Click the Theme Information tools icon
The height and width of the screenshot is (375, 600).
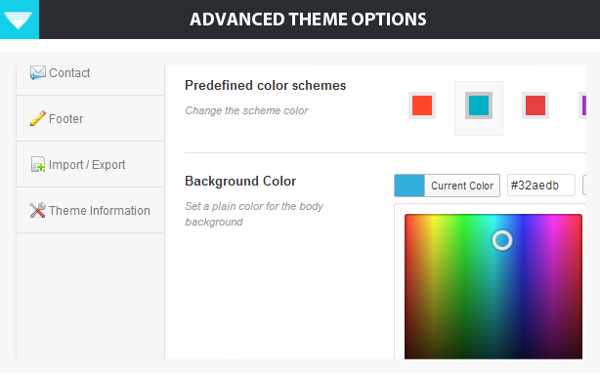(37, 210)
